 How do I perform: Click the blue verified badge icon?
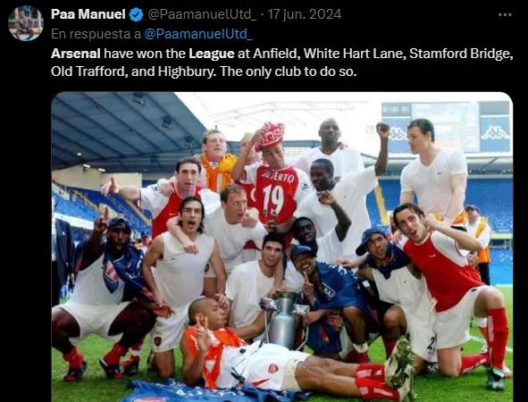click(x=136, y=14)
